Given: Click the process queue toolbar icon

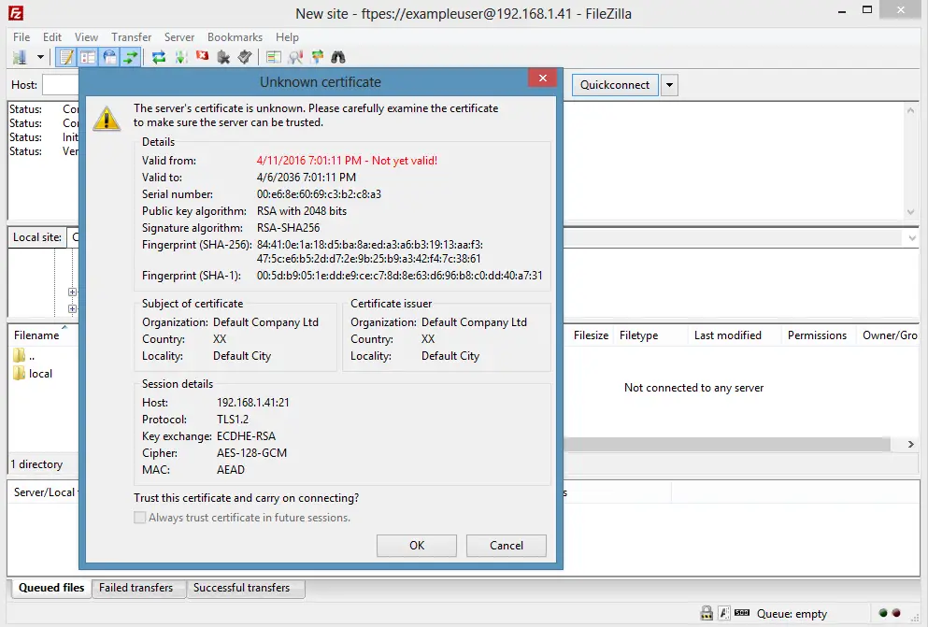Looking at the screenshot, I should tap(181, 57).
